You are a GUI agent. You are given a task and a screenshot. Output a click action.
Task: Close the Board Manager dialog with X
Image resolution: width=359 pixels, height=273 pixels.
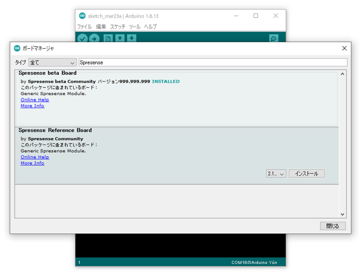point(344,48)
